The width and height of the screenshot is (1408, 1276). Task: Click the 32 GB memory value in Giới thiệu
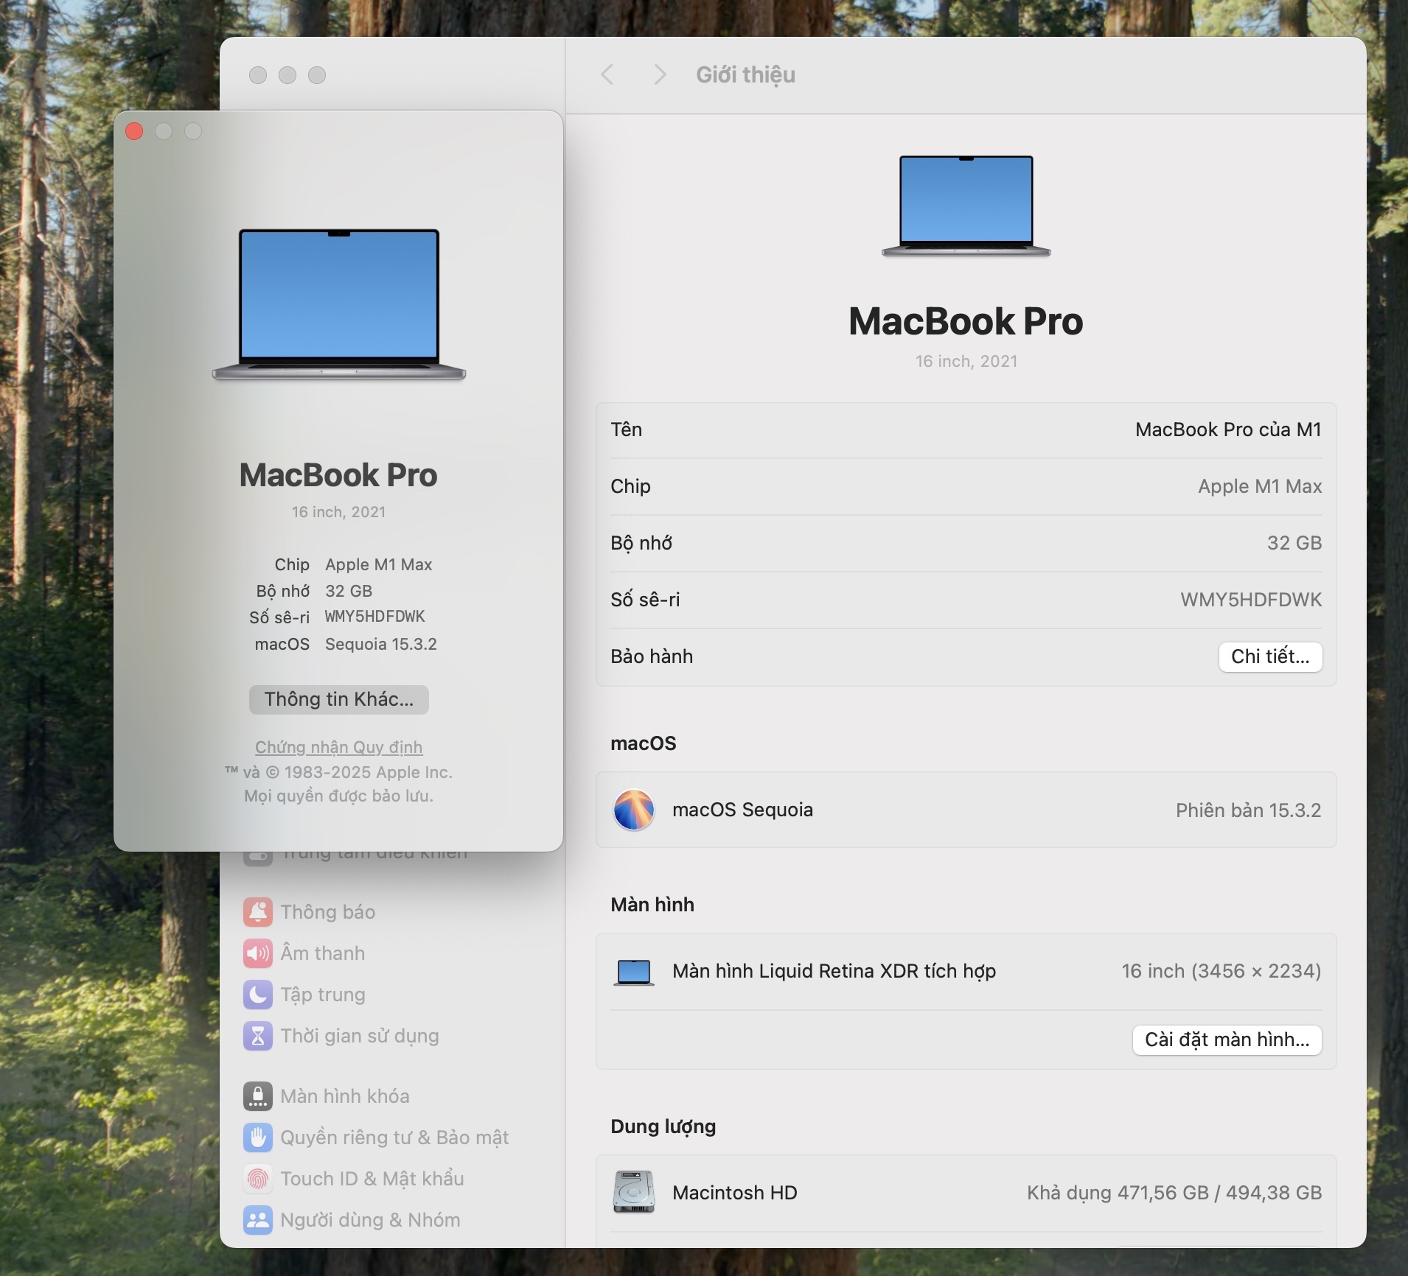coord(1294,543)
